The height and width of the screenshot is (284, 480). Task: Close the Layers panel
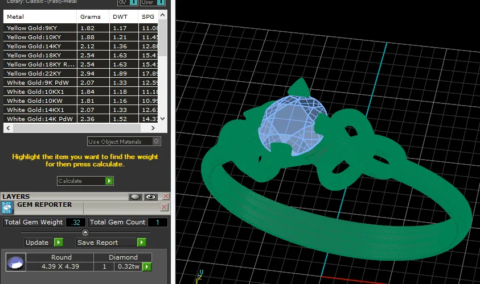(x=166, y=197)
